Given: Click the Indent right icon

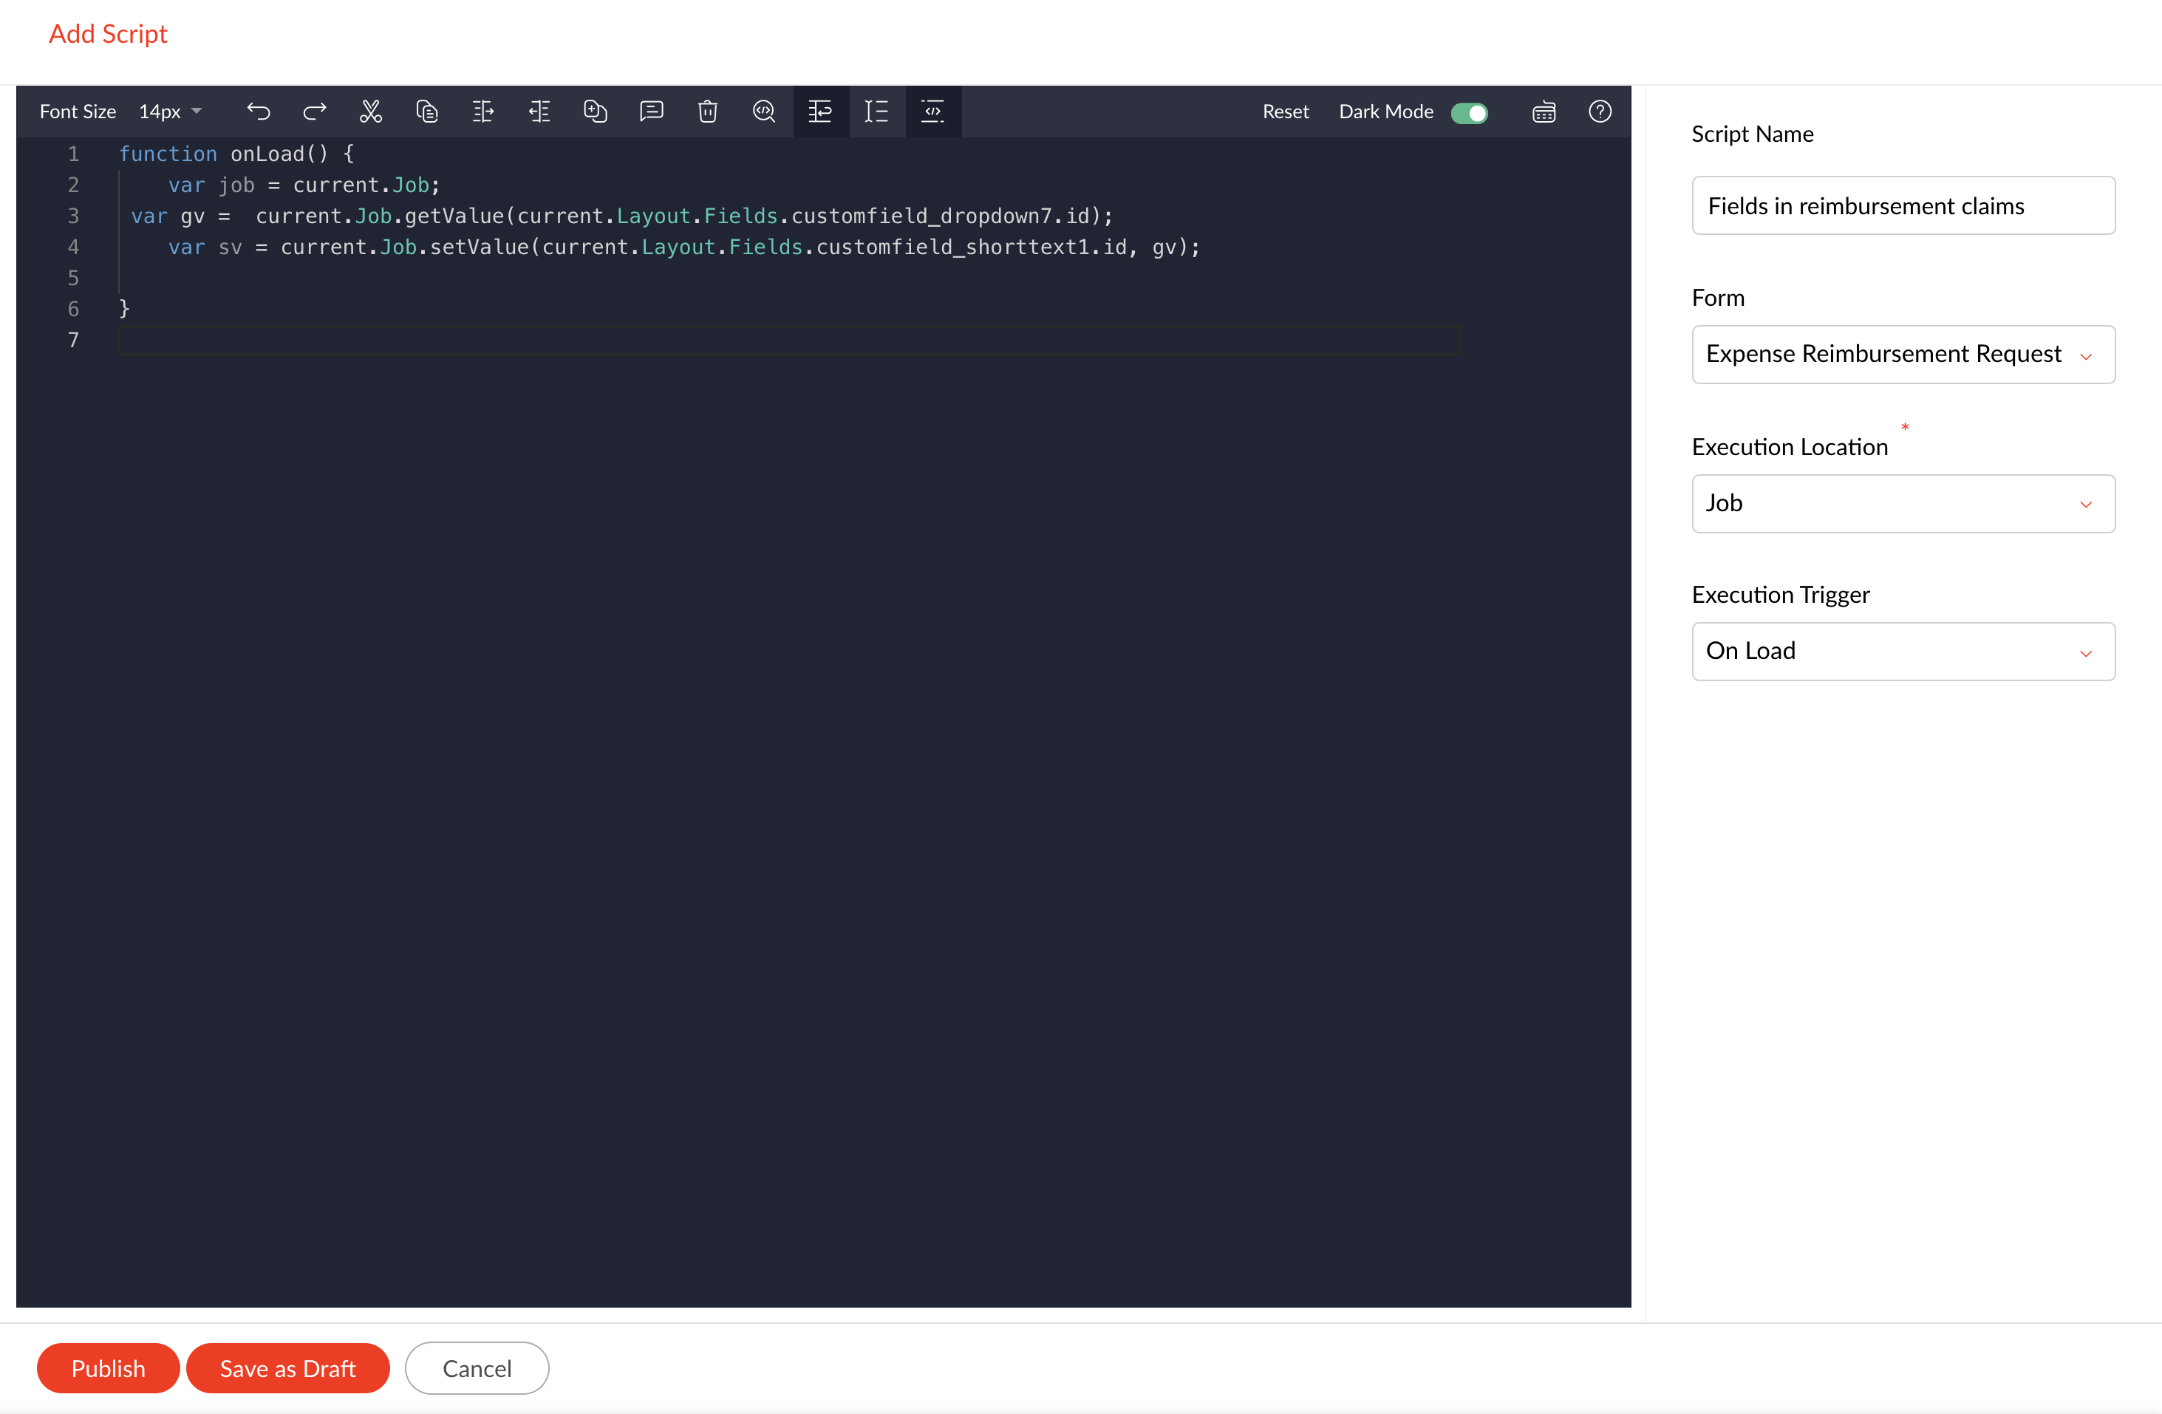Looking at the screenshot, I should [x=483, y=112].
